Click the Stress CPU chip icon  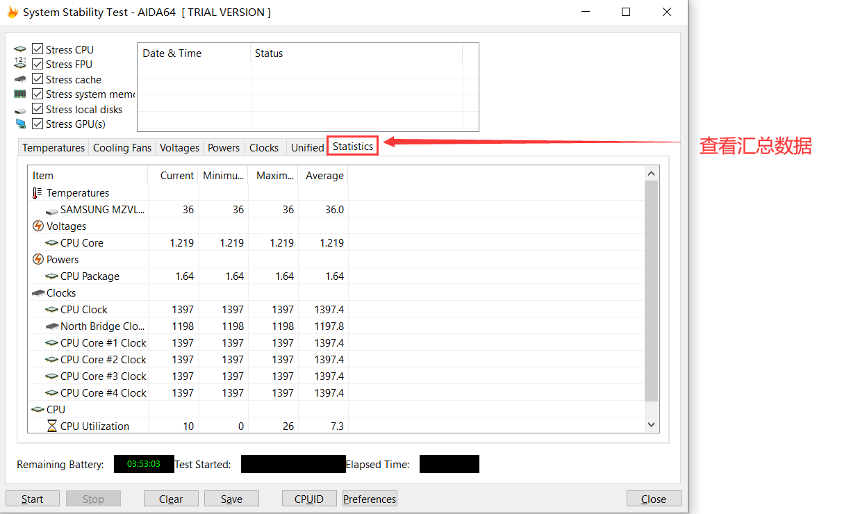(x=20, y=50)
